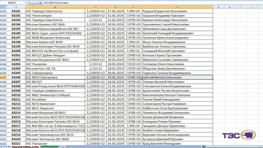The image size is (263, 148).
Task: Open the Name Box dropdown arrow
Action: point(26,3)
